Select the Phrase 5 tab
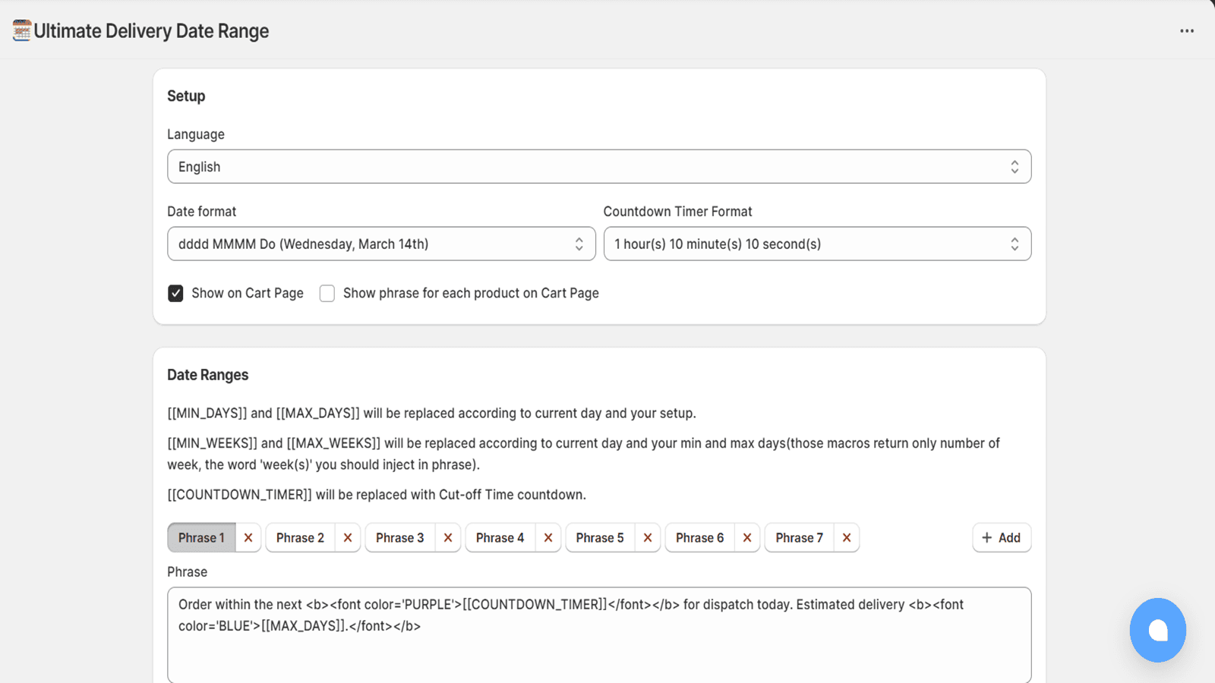The image size is (1215, 683). (x=599, y=537)
